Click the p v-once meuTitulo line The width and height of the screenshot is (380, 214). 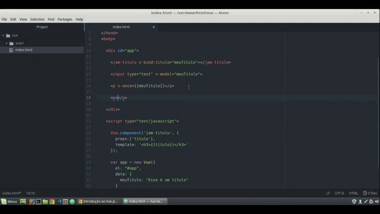[x=142, y=86]
